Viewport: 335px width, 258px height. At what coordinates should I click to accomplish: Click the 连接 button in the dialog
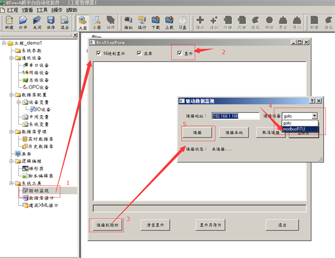197,132
